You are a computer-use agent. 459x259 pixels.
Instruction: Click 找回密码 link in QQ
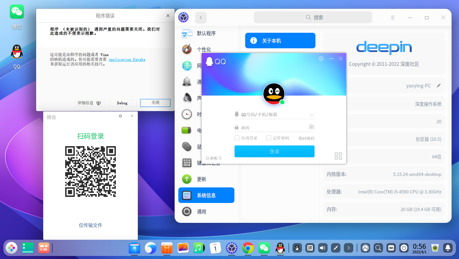pyautogui.click(x=306, y=138)
